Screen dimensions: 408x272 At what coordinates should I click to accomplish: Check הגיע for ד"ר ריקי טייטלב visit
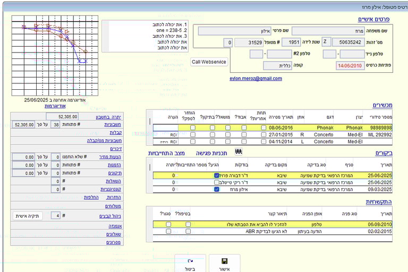coord(217,182)
